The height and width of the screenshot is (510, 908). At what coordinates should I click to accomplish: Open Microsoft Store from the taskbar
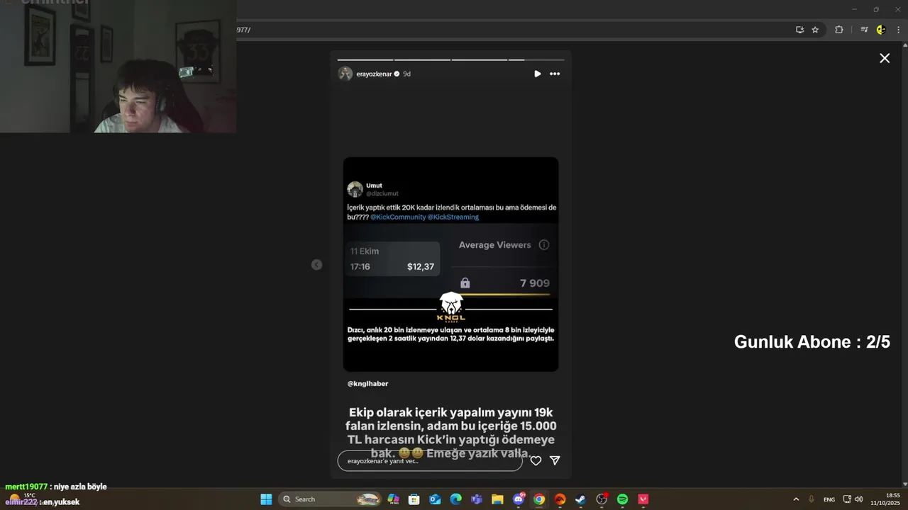(414, 499)
